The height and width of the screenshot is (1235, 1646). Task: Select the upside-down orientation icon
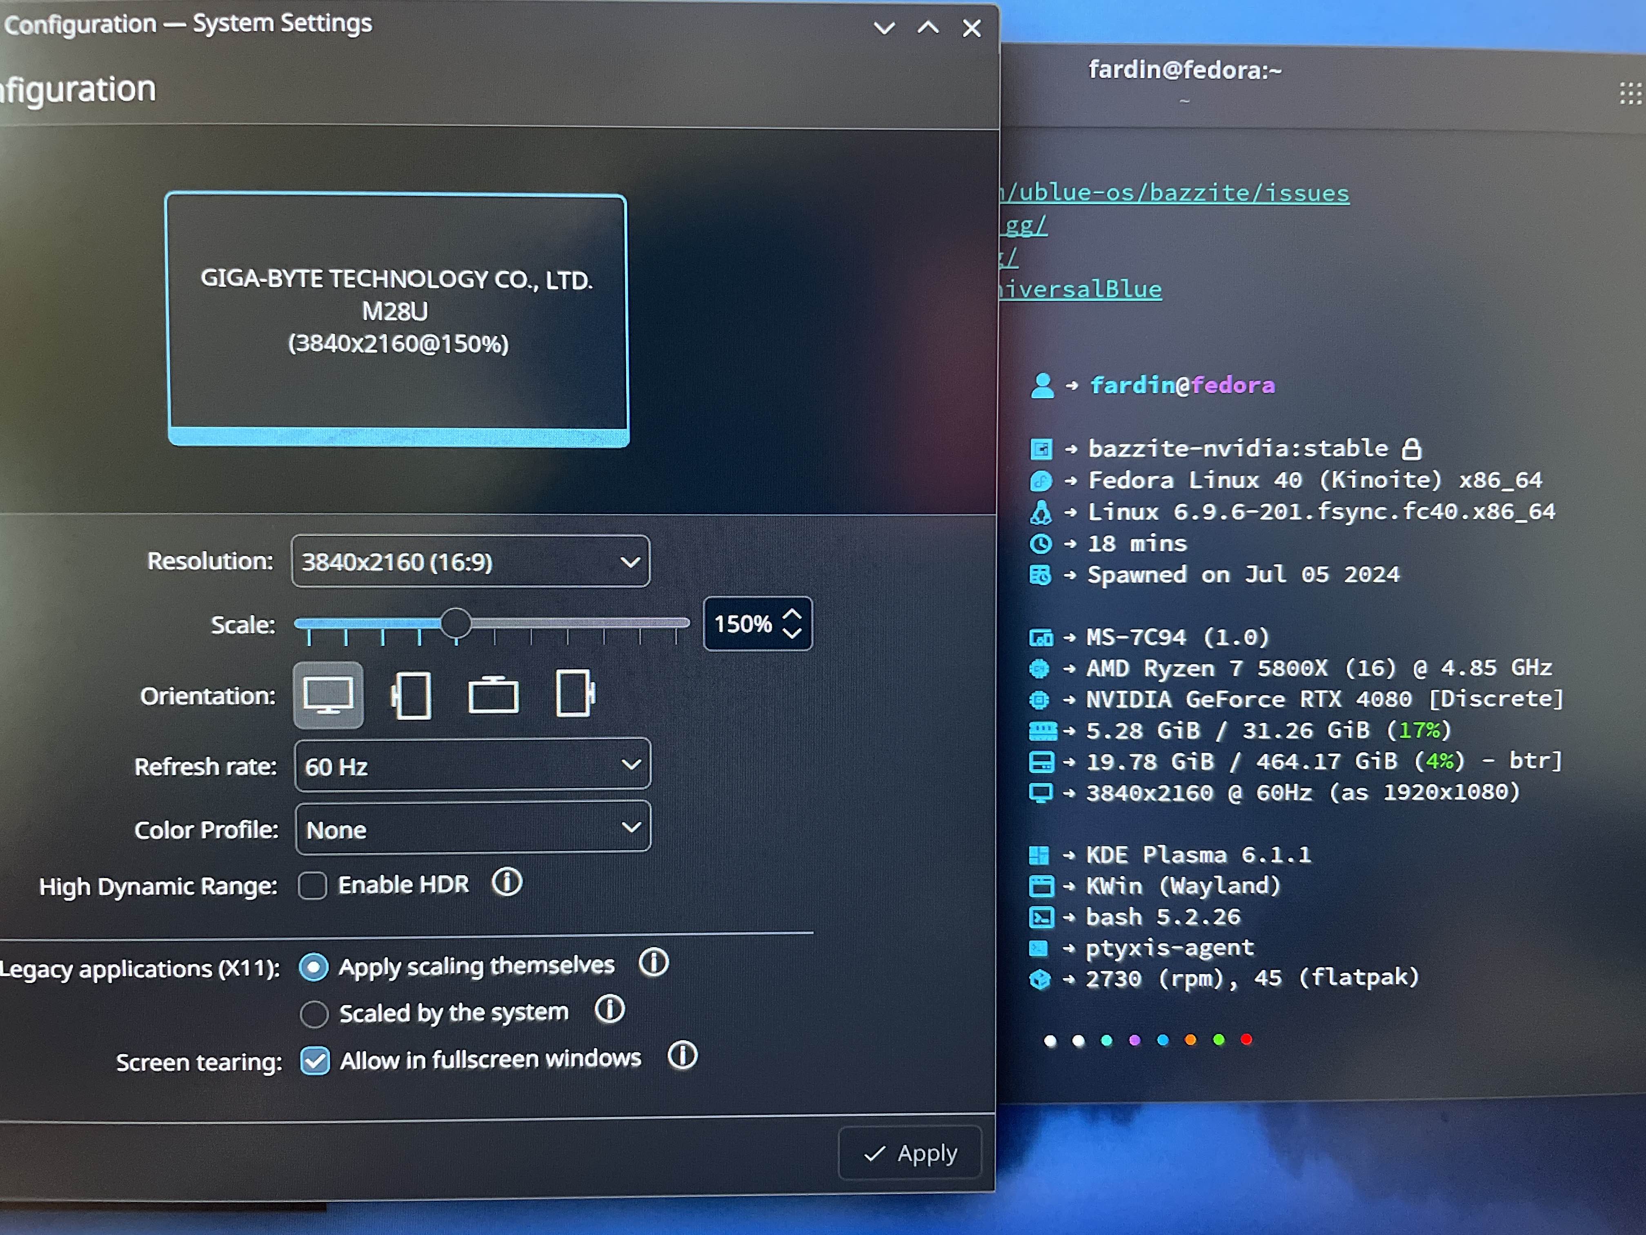click(x=494, y=695)
